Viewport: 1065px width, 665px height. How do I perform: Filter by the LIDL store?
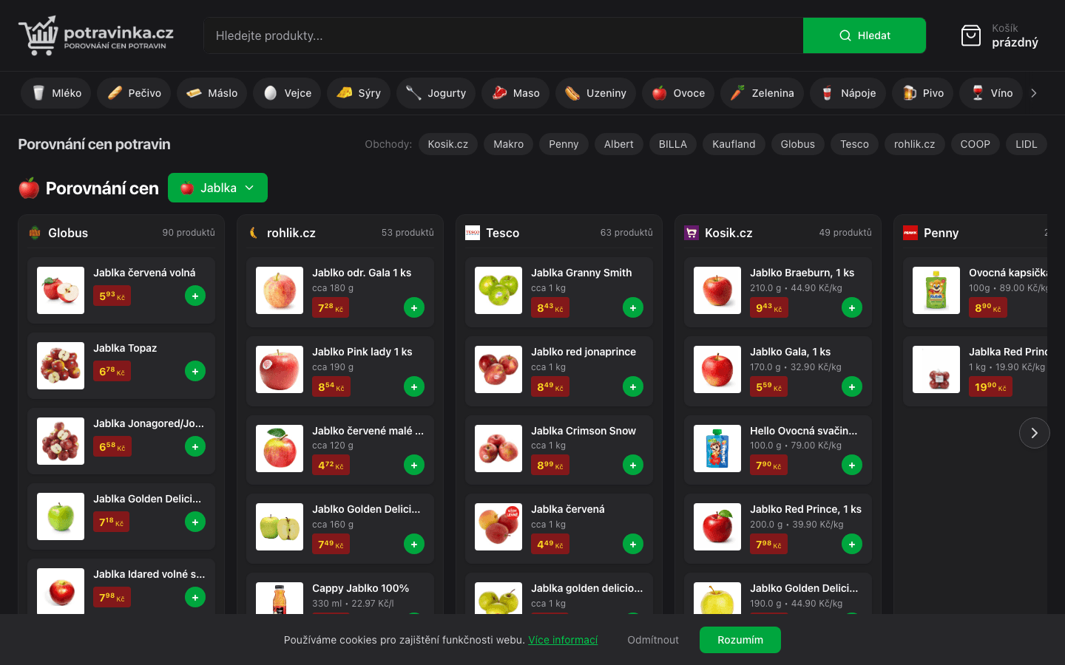point(1026,144)
